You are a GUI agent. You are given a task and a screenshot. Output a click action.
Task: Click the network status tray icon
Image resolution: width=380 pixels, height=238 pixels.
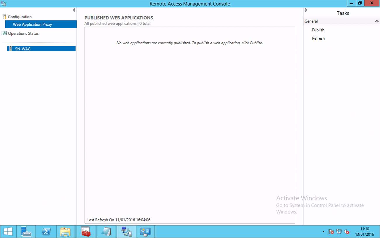pyautogui.click(x=339, y=232)
